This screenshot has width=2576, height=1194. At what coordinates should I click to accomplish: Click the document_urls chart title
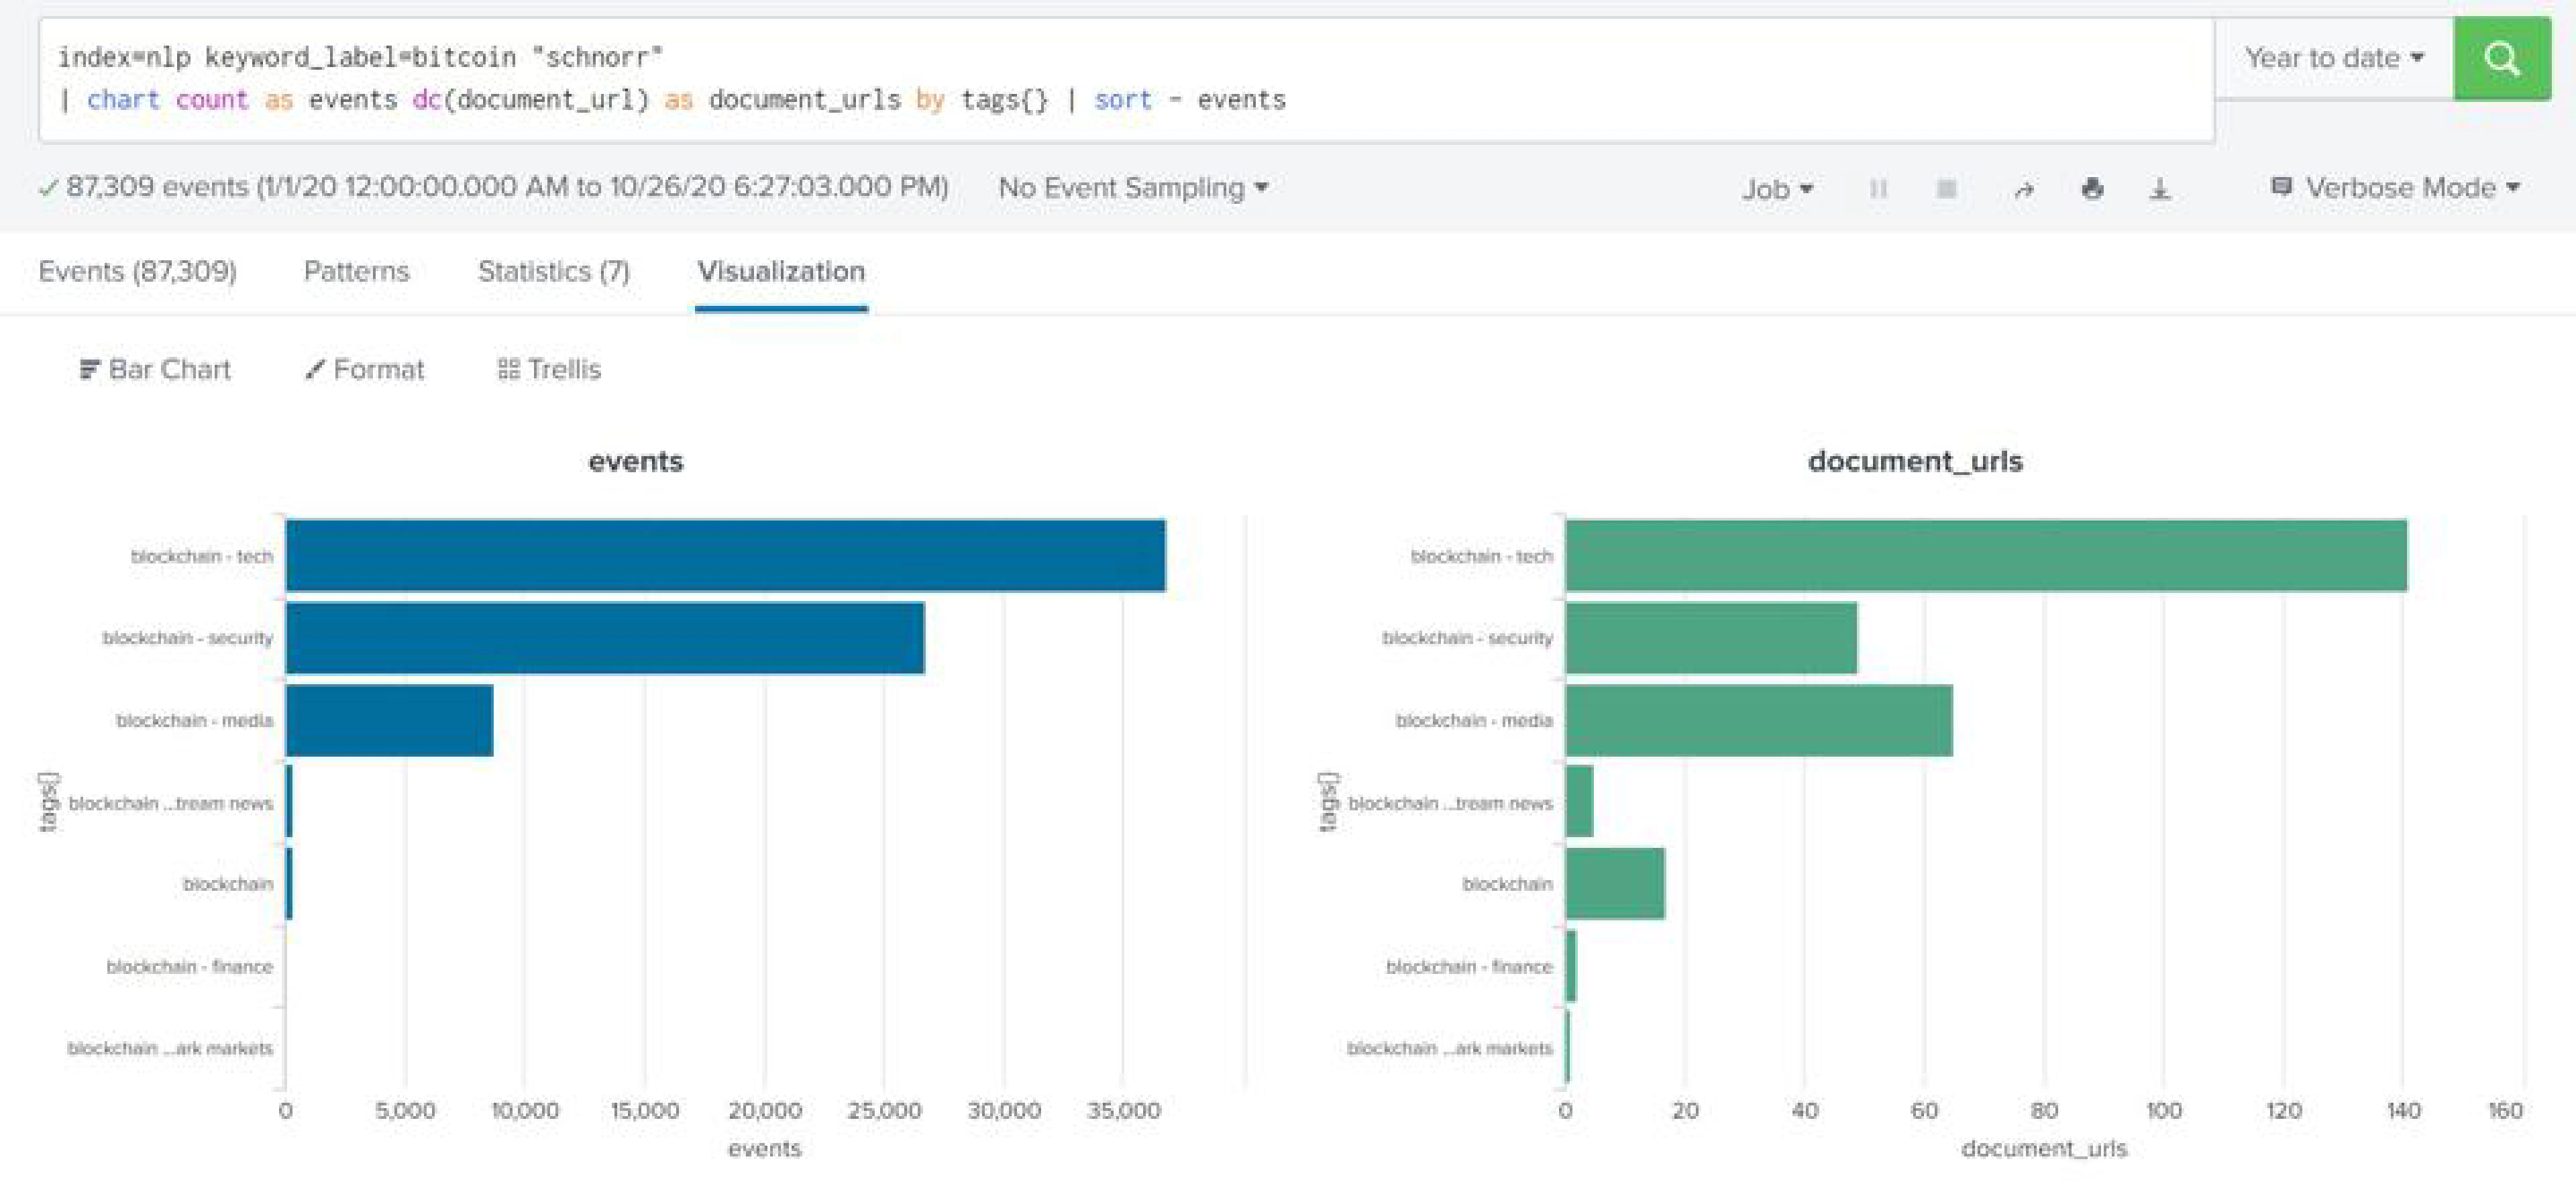point(1915,461)
